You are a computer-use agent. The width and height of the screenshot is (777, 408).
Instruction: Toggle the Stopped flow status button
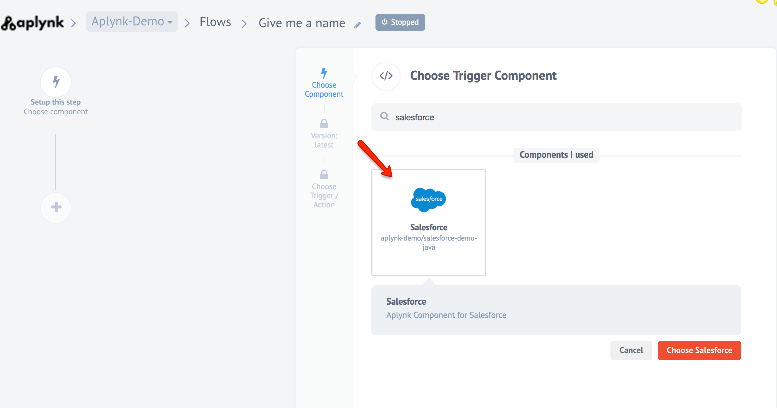point(400,22)
